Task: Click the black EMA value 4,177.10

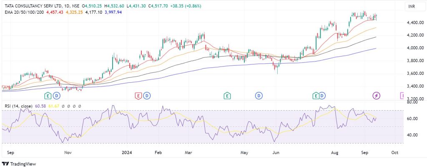Action: [94, 12]
